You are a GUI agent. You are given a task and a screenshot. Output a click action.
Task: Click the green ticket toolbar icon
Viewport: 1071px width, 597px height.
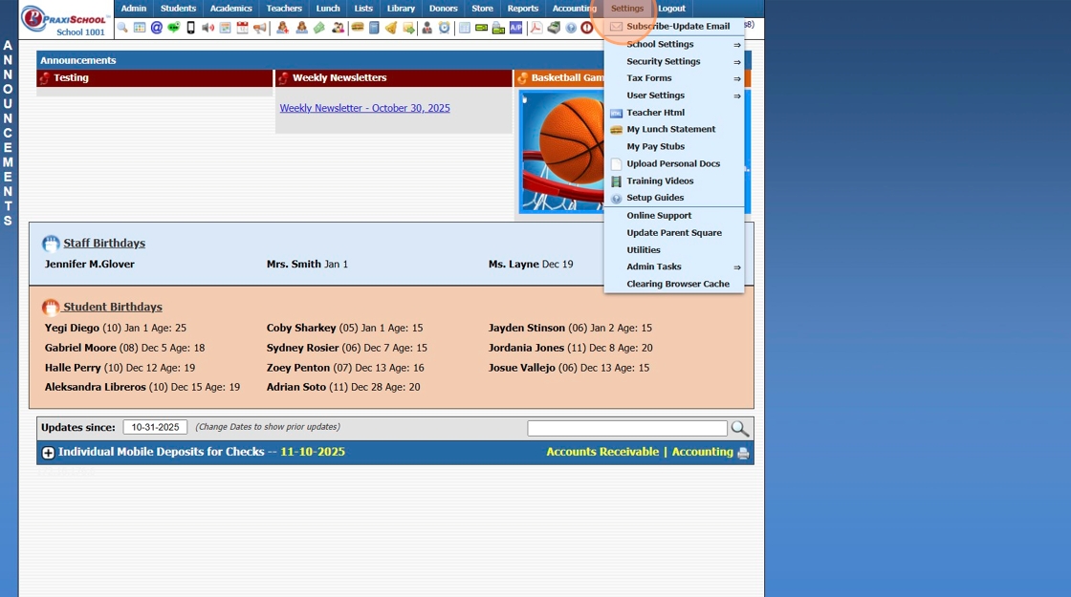pos(319,28)
